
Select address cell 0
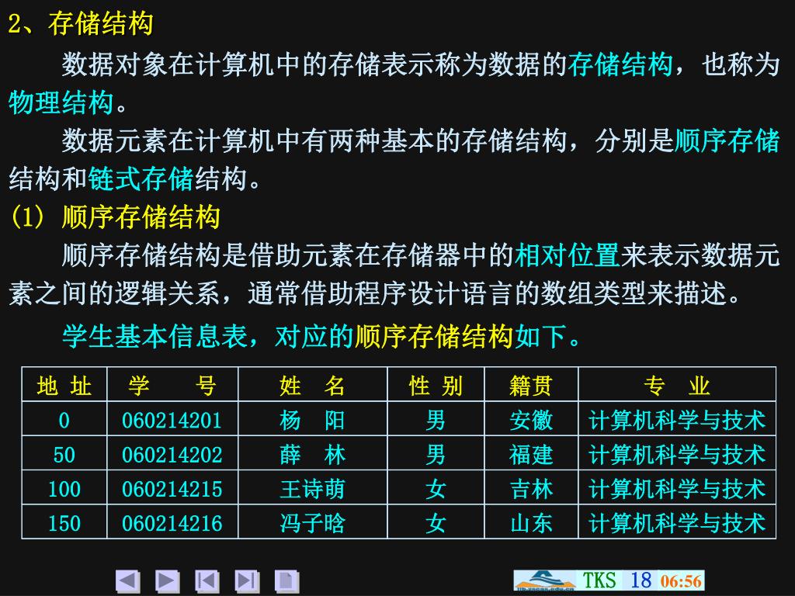pos(64,420)
